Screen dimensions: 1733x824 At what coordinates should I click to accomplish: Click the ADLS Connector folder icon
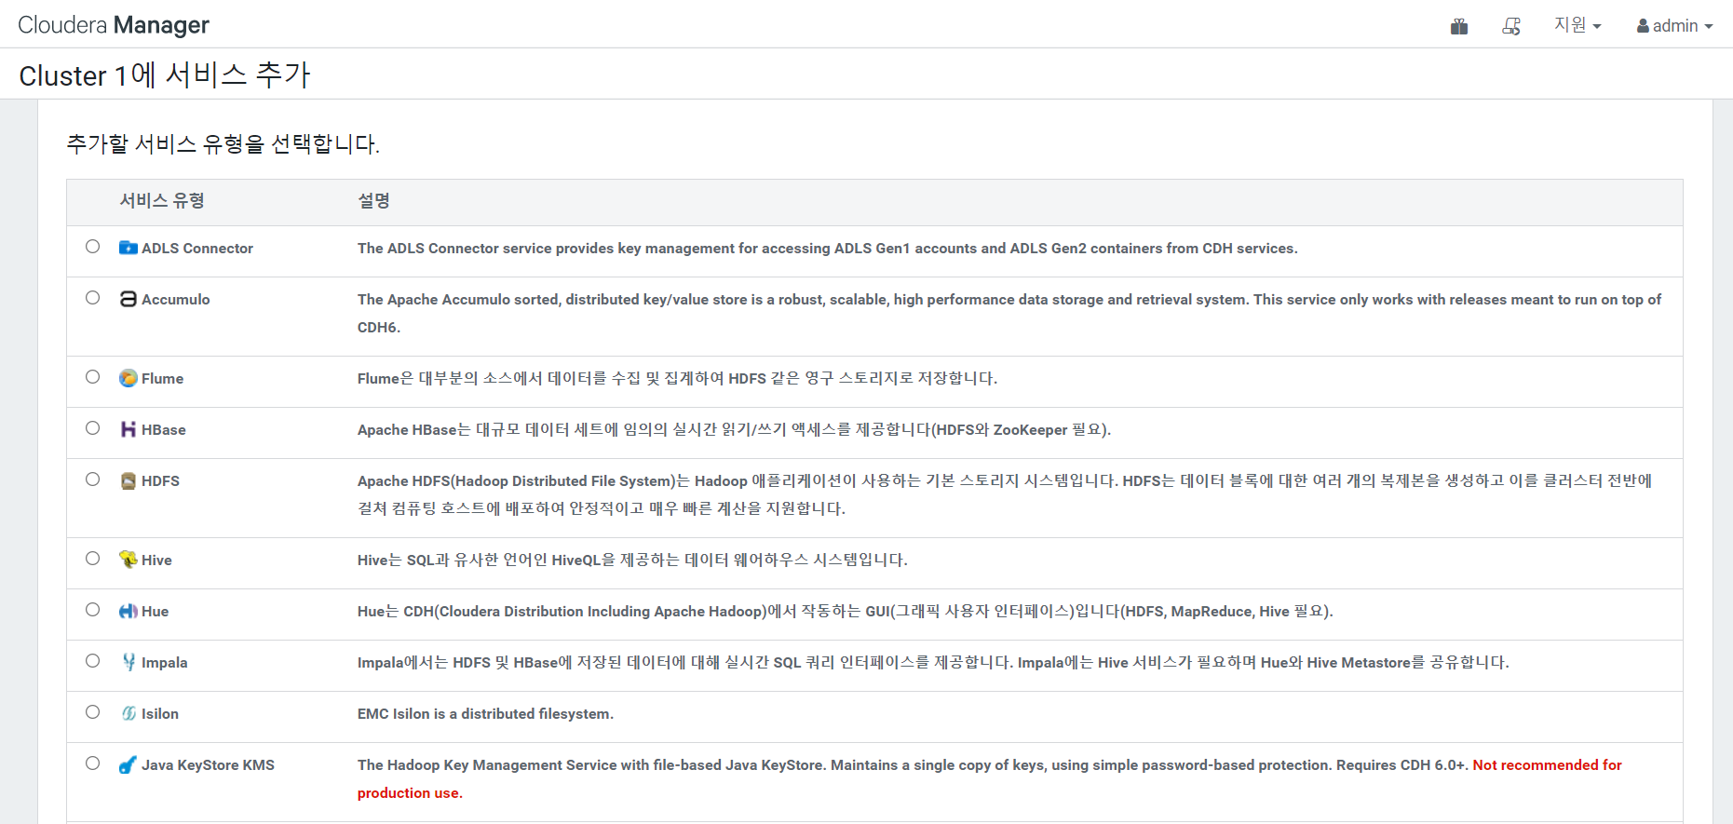tap(129, 248)
